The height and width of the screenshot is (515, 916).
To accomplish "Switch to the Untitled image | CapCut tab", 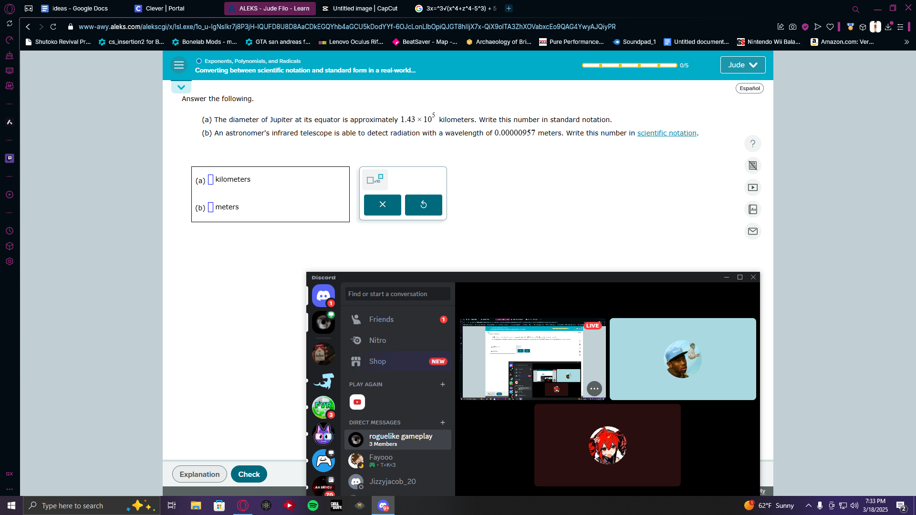I will [365, 8].
